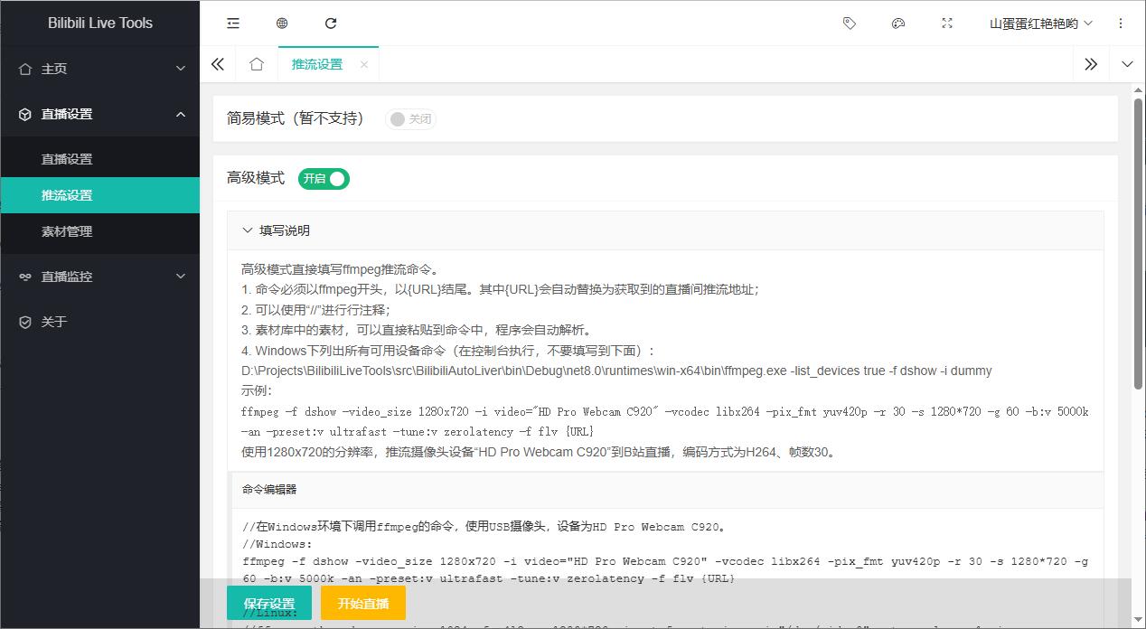Open the vertical three-dot more menu
The width and height of the screenshot is (1146, 629).
point(1121,23)
